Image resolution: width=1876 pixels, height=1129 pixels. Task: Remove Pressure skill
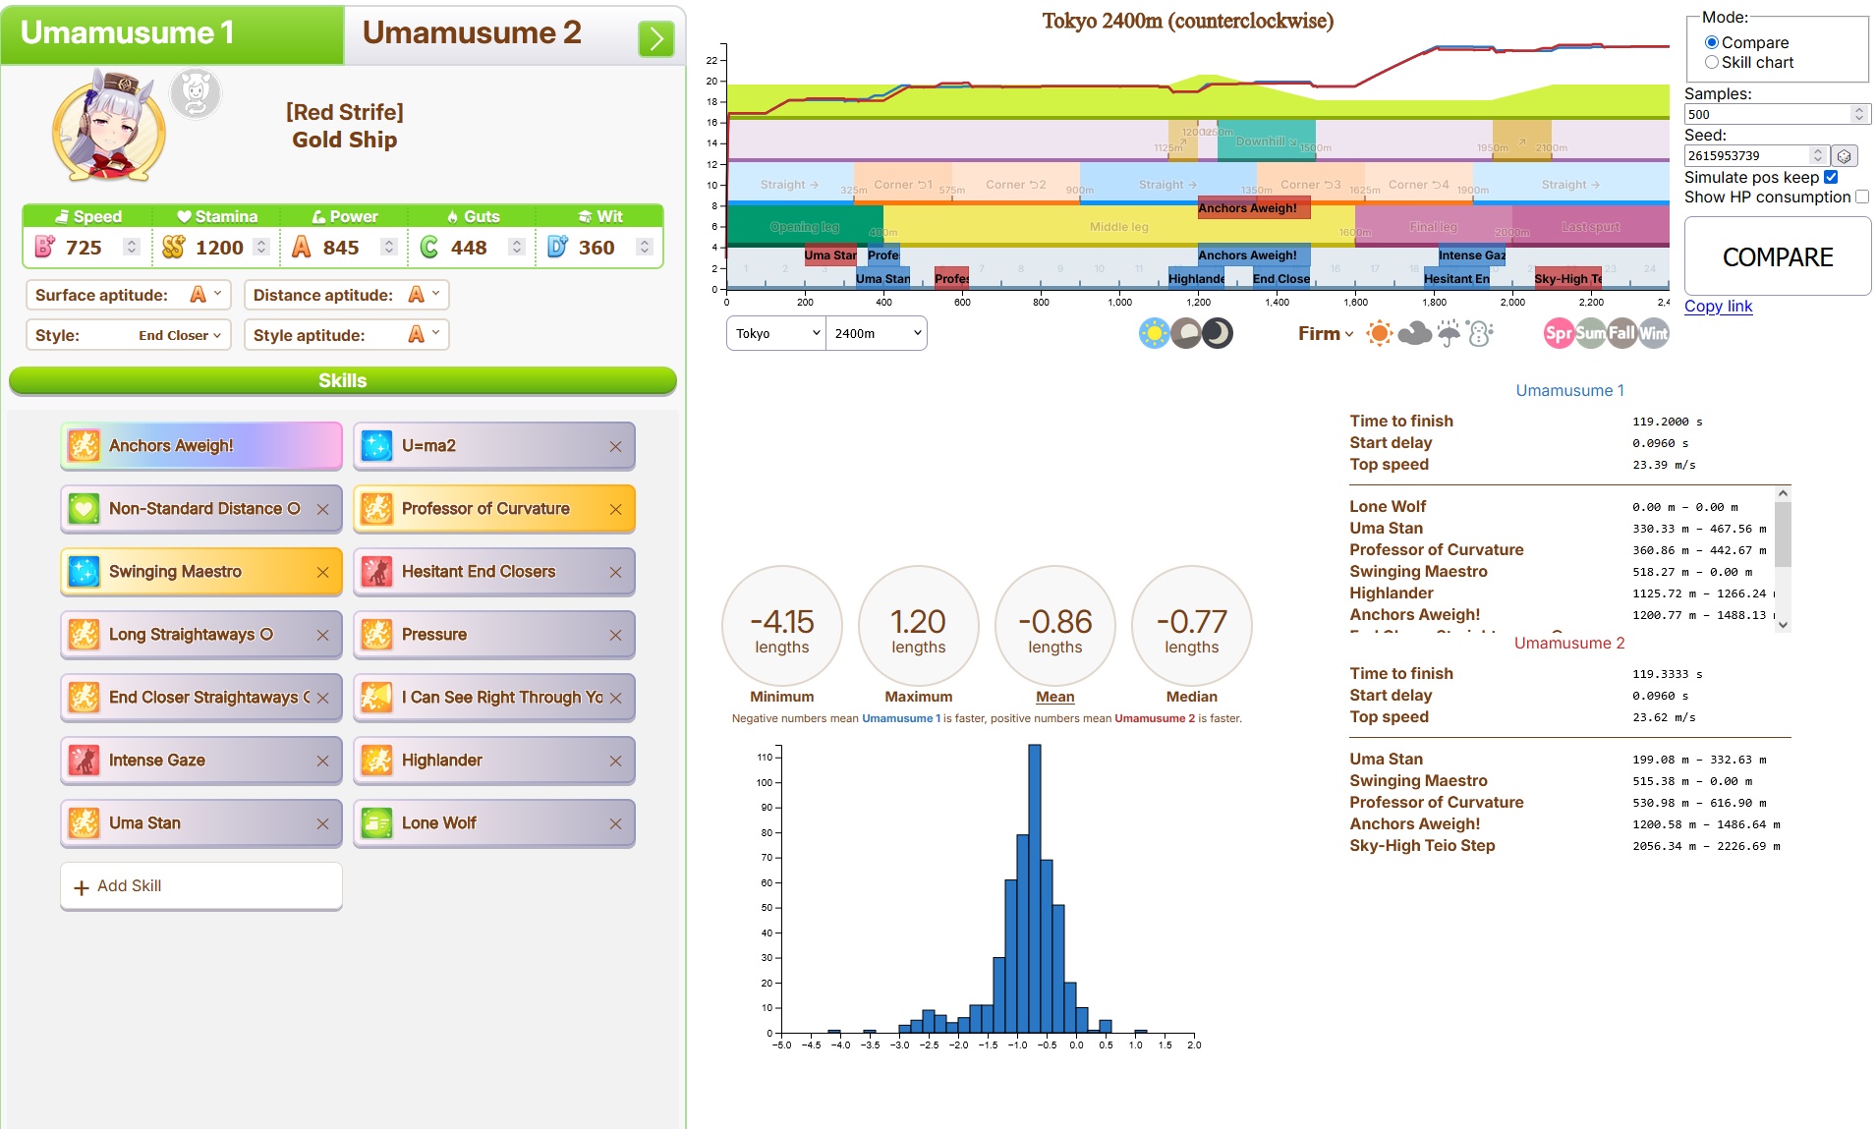coord(615,635)
